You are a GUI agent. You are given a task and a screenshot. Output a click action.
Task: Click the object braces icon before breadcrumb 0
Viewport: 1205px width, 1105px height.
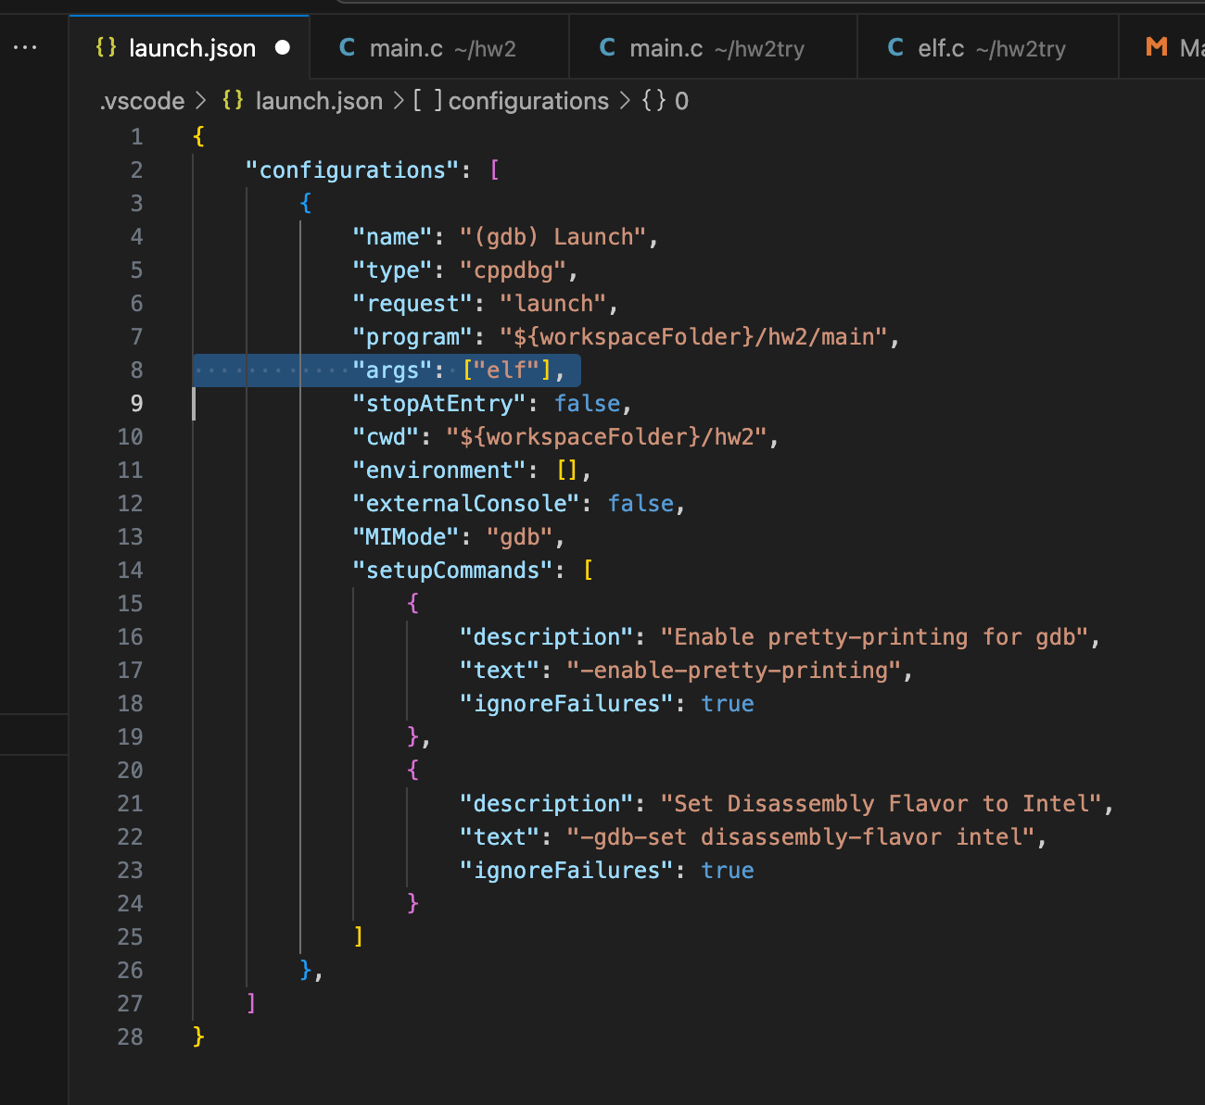click(653, 101)
